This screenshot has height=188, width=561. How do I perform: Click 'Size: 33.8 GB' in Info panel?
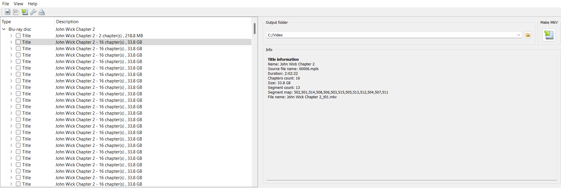coord(279,83)
